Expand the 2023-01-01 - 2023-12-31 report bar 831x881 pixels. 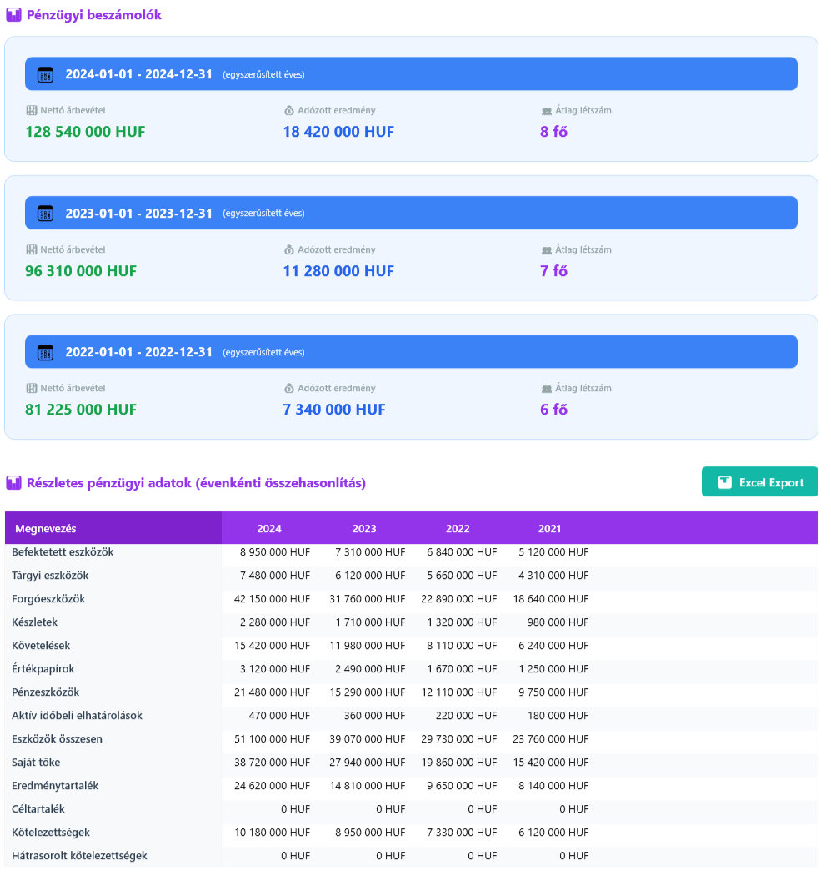click(411, 214)
